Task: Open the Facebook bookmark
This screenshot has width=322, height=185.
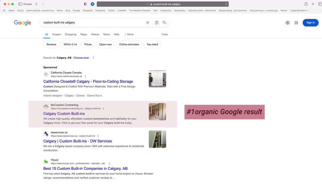Action: pyautogui.click(x=100, y=11)
